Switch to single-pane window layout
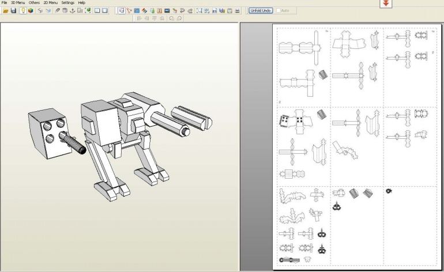This screenshot has height=272, width=444. click(x=105, y=11)
